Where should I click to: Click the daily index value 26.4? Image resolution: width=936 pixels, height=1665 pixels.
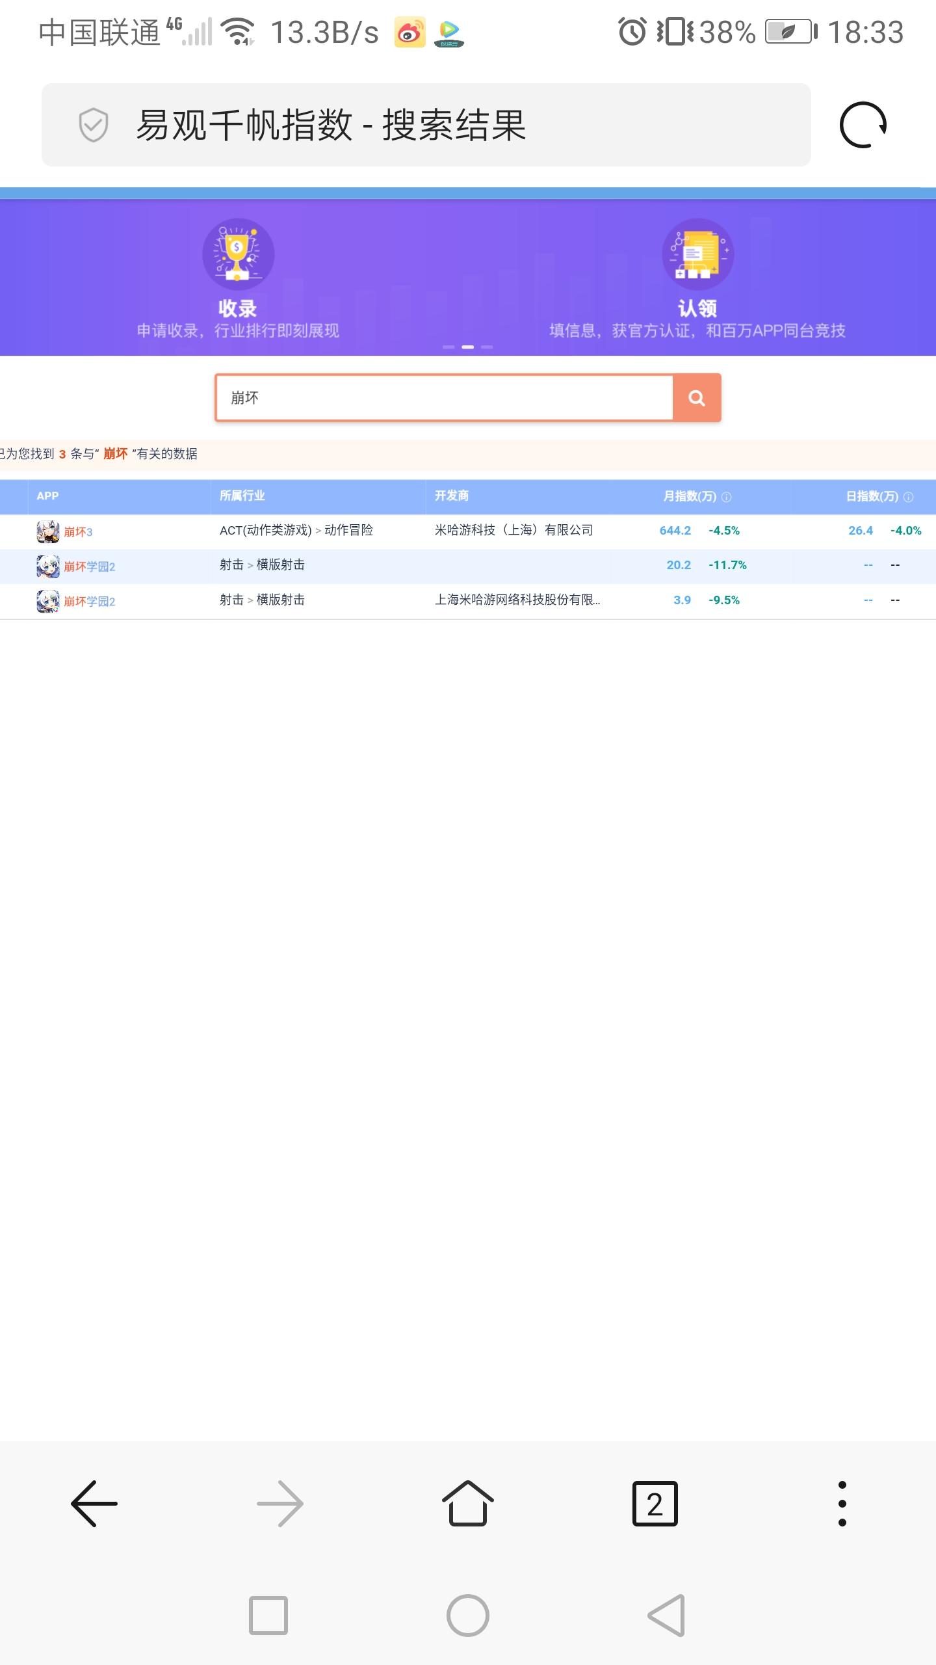861,531
